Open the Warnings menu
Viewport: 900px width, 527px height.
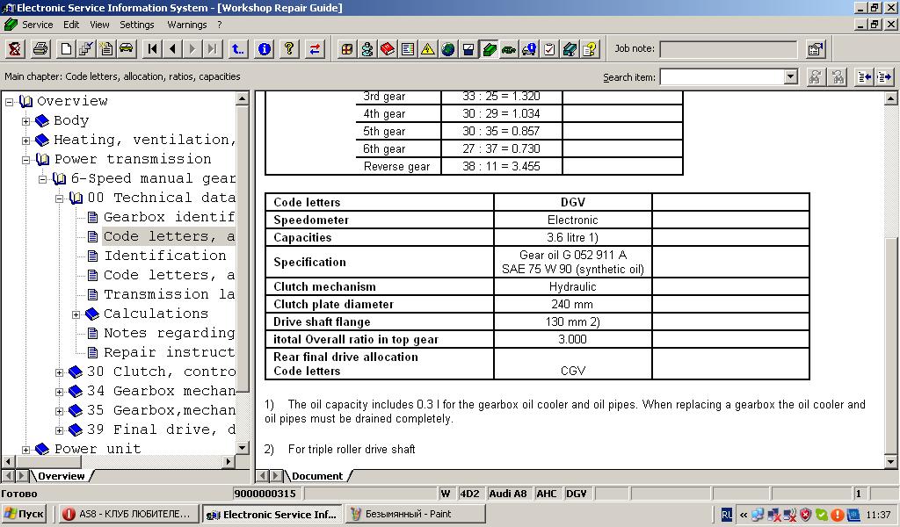pos(186,25)
